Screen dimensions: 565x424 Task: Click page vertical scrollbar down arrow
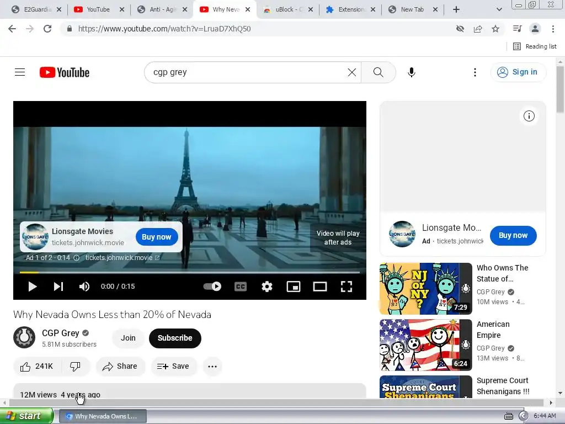tap(560, 393)
